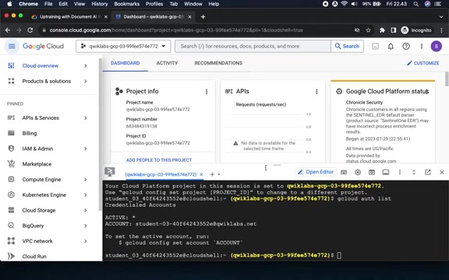Viewport: 449px width, 280px height.
Task: Click ADD PEOPLE TO THIS PROJECT link
Action: pos(159,160)
